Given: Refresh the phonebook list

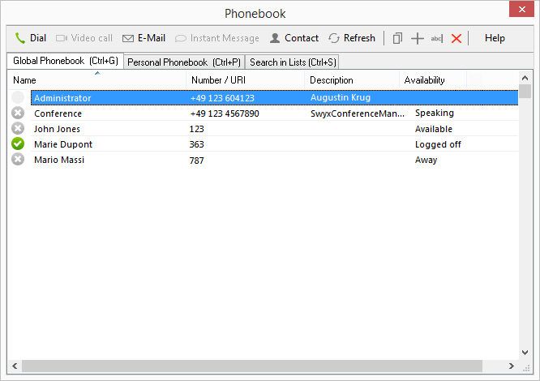Looking at the screenshot, I should [x=351, y=38].
